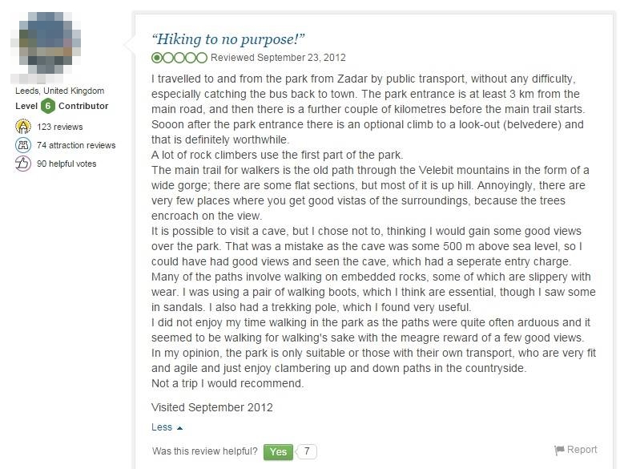Click the green Level 6 badge
Screen dimensions: 620x469
click(x=48, y=106)
